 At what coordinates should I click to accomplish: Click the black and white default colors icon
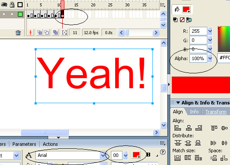point(175,20)
